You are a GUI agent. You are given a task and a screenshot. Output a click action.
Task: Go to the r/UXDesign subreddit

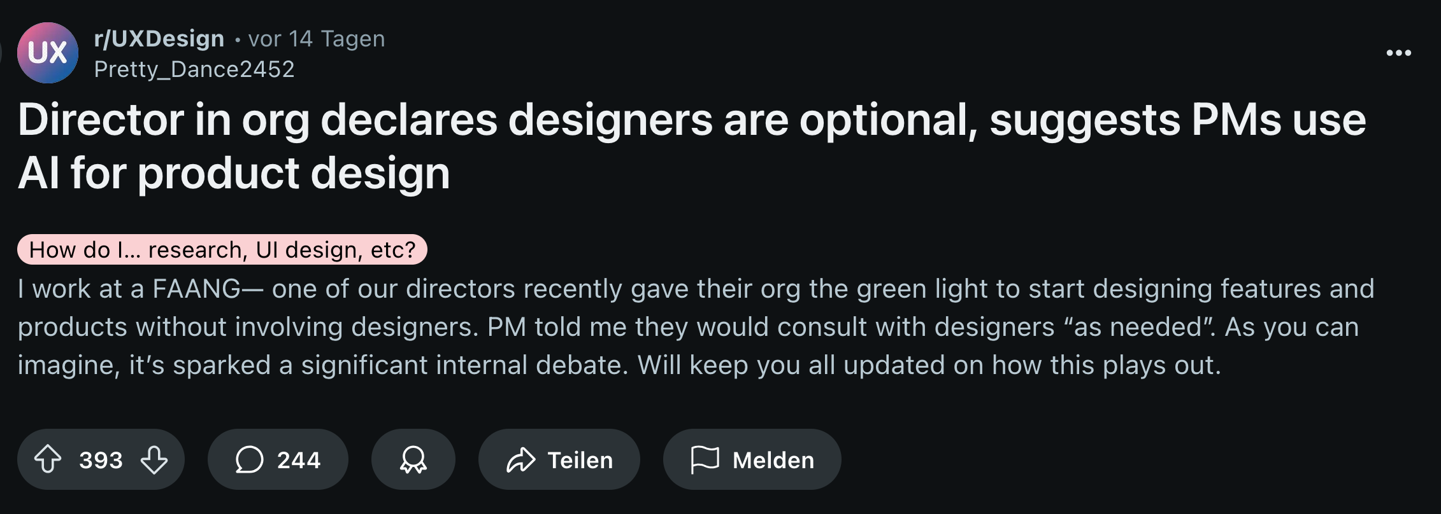tap(159, 39)
